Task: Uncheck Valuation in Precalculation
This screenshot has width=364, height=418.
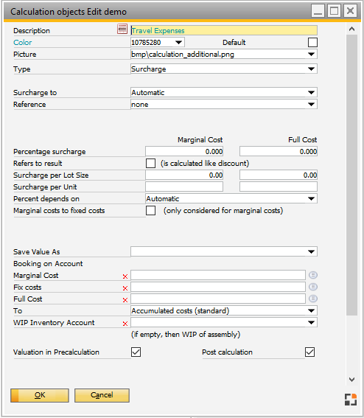Action: pyautogui.click(x=136, y=352)
